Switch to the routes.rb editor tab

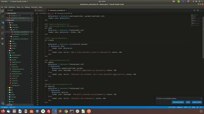[40, 10]
